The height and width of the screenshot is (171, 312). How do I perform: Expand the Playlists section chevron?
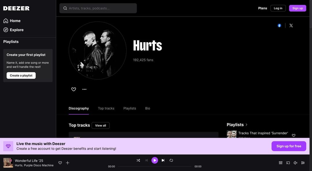point(246,125)
